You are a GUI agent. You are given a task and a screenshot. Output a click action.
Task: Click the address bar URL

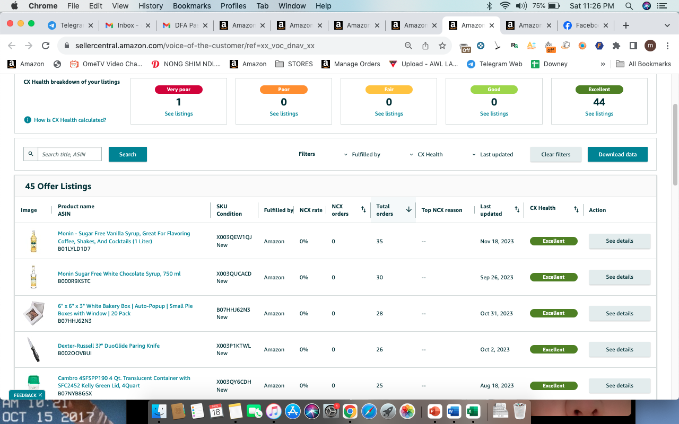[x=195, y=46]
